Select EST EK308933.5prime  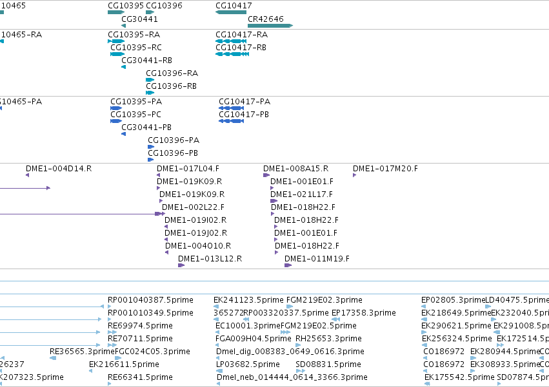tap(505, 364)
